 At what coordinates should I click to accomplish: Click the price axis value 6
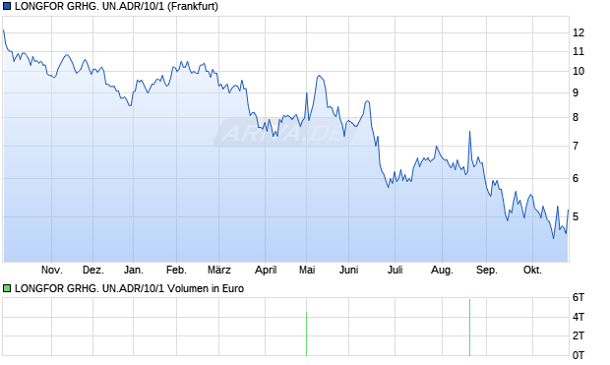click(x=576, y=179)
